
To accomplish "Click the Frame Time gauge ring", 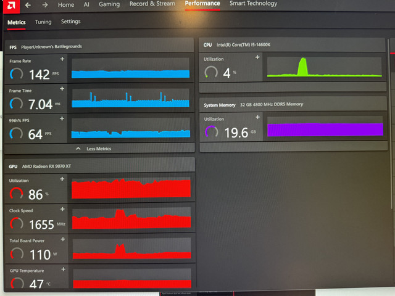I will click(16, 104).
